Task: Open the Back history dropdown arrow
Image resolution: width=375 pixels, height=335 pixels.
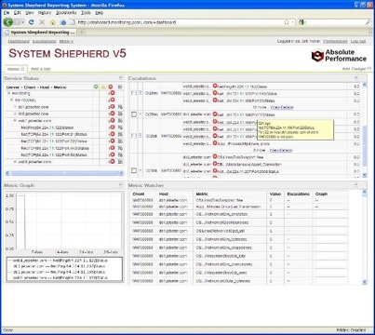Action: (22, 22)
